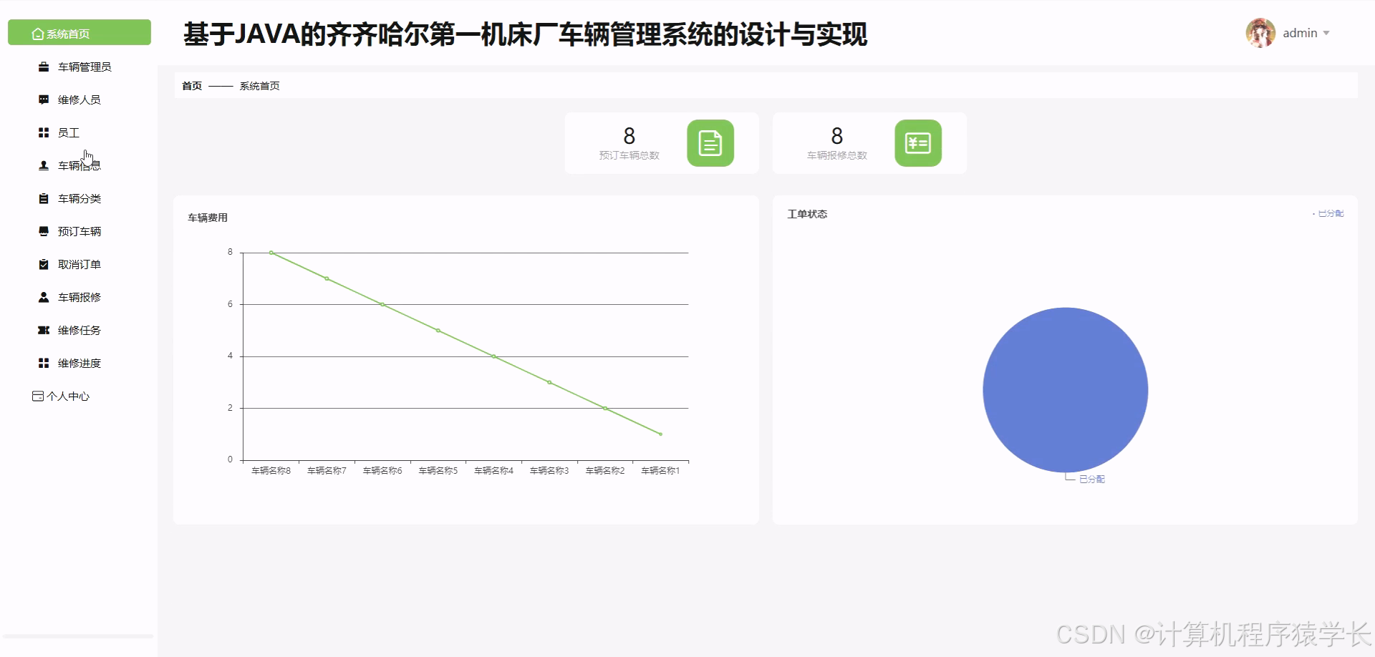Click the ticket icon beside 维修任务
Viewport: 1375px width, 657px height.
(44, 330)
